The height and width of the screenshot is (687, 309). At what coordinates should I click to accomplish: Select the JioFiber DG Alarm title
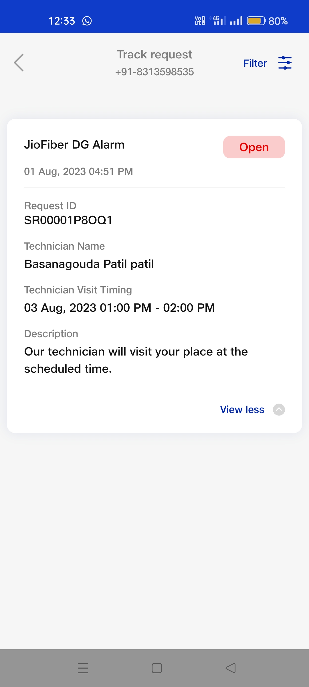coord(74,145)
